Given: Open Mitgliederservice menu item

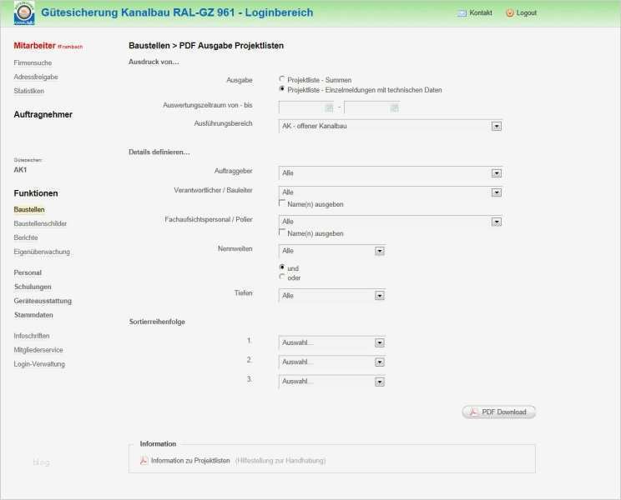Looking at the screenshot, I should 38,350.
